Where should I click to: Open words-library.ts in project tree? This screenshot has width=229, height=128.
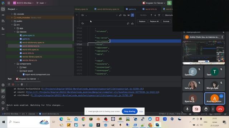click(29, 60)
